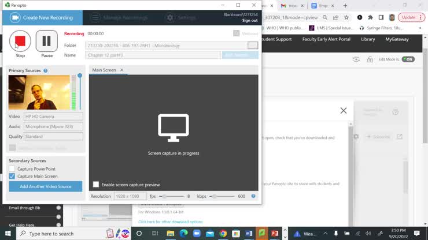
Task: Click Add Another Video Source button
Action: pos(46,186)
